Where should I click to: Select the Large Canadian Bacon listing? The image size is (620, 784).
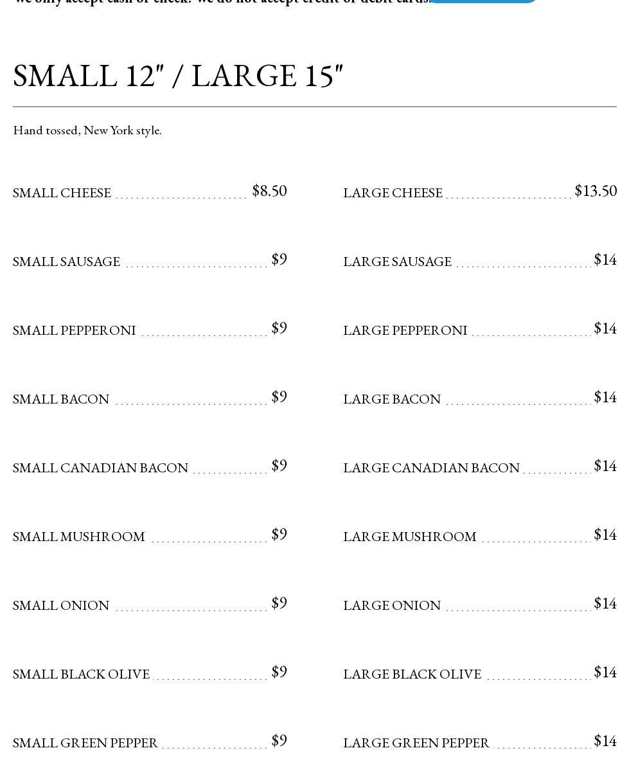(x=431, y=468)
